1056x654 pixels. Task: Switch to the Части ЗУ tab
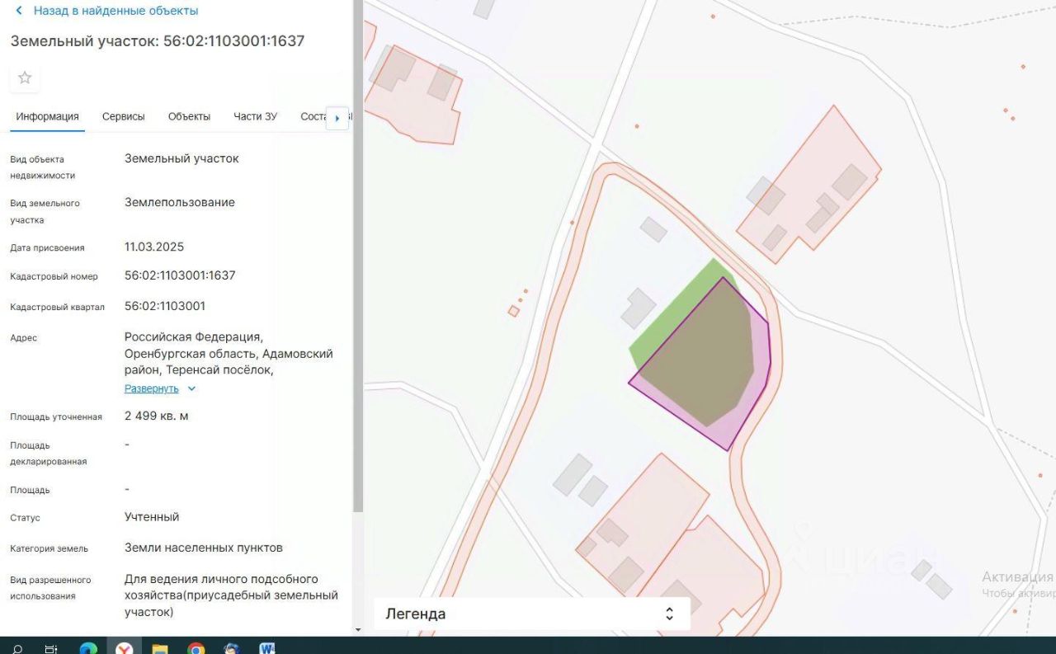(255, 116)
